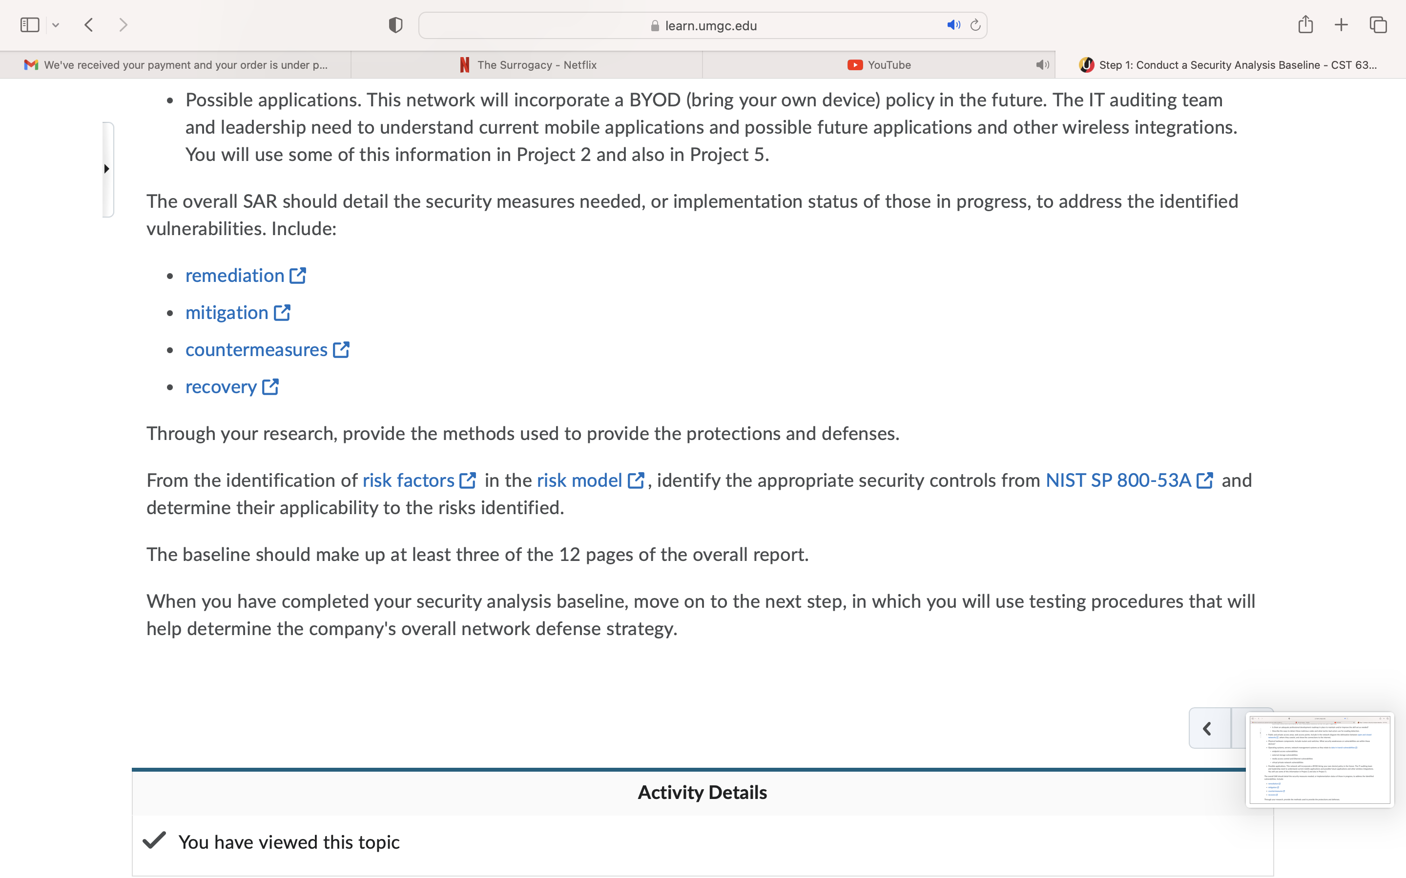Open the countermeasures link
1406x878 pixels.
(x=256, y=350)
